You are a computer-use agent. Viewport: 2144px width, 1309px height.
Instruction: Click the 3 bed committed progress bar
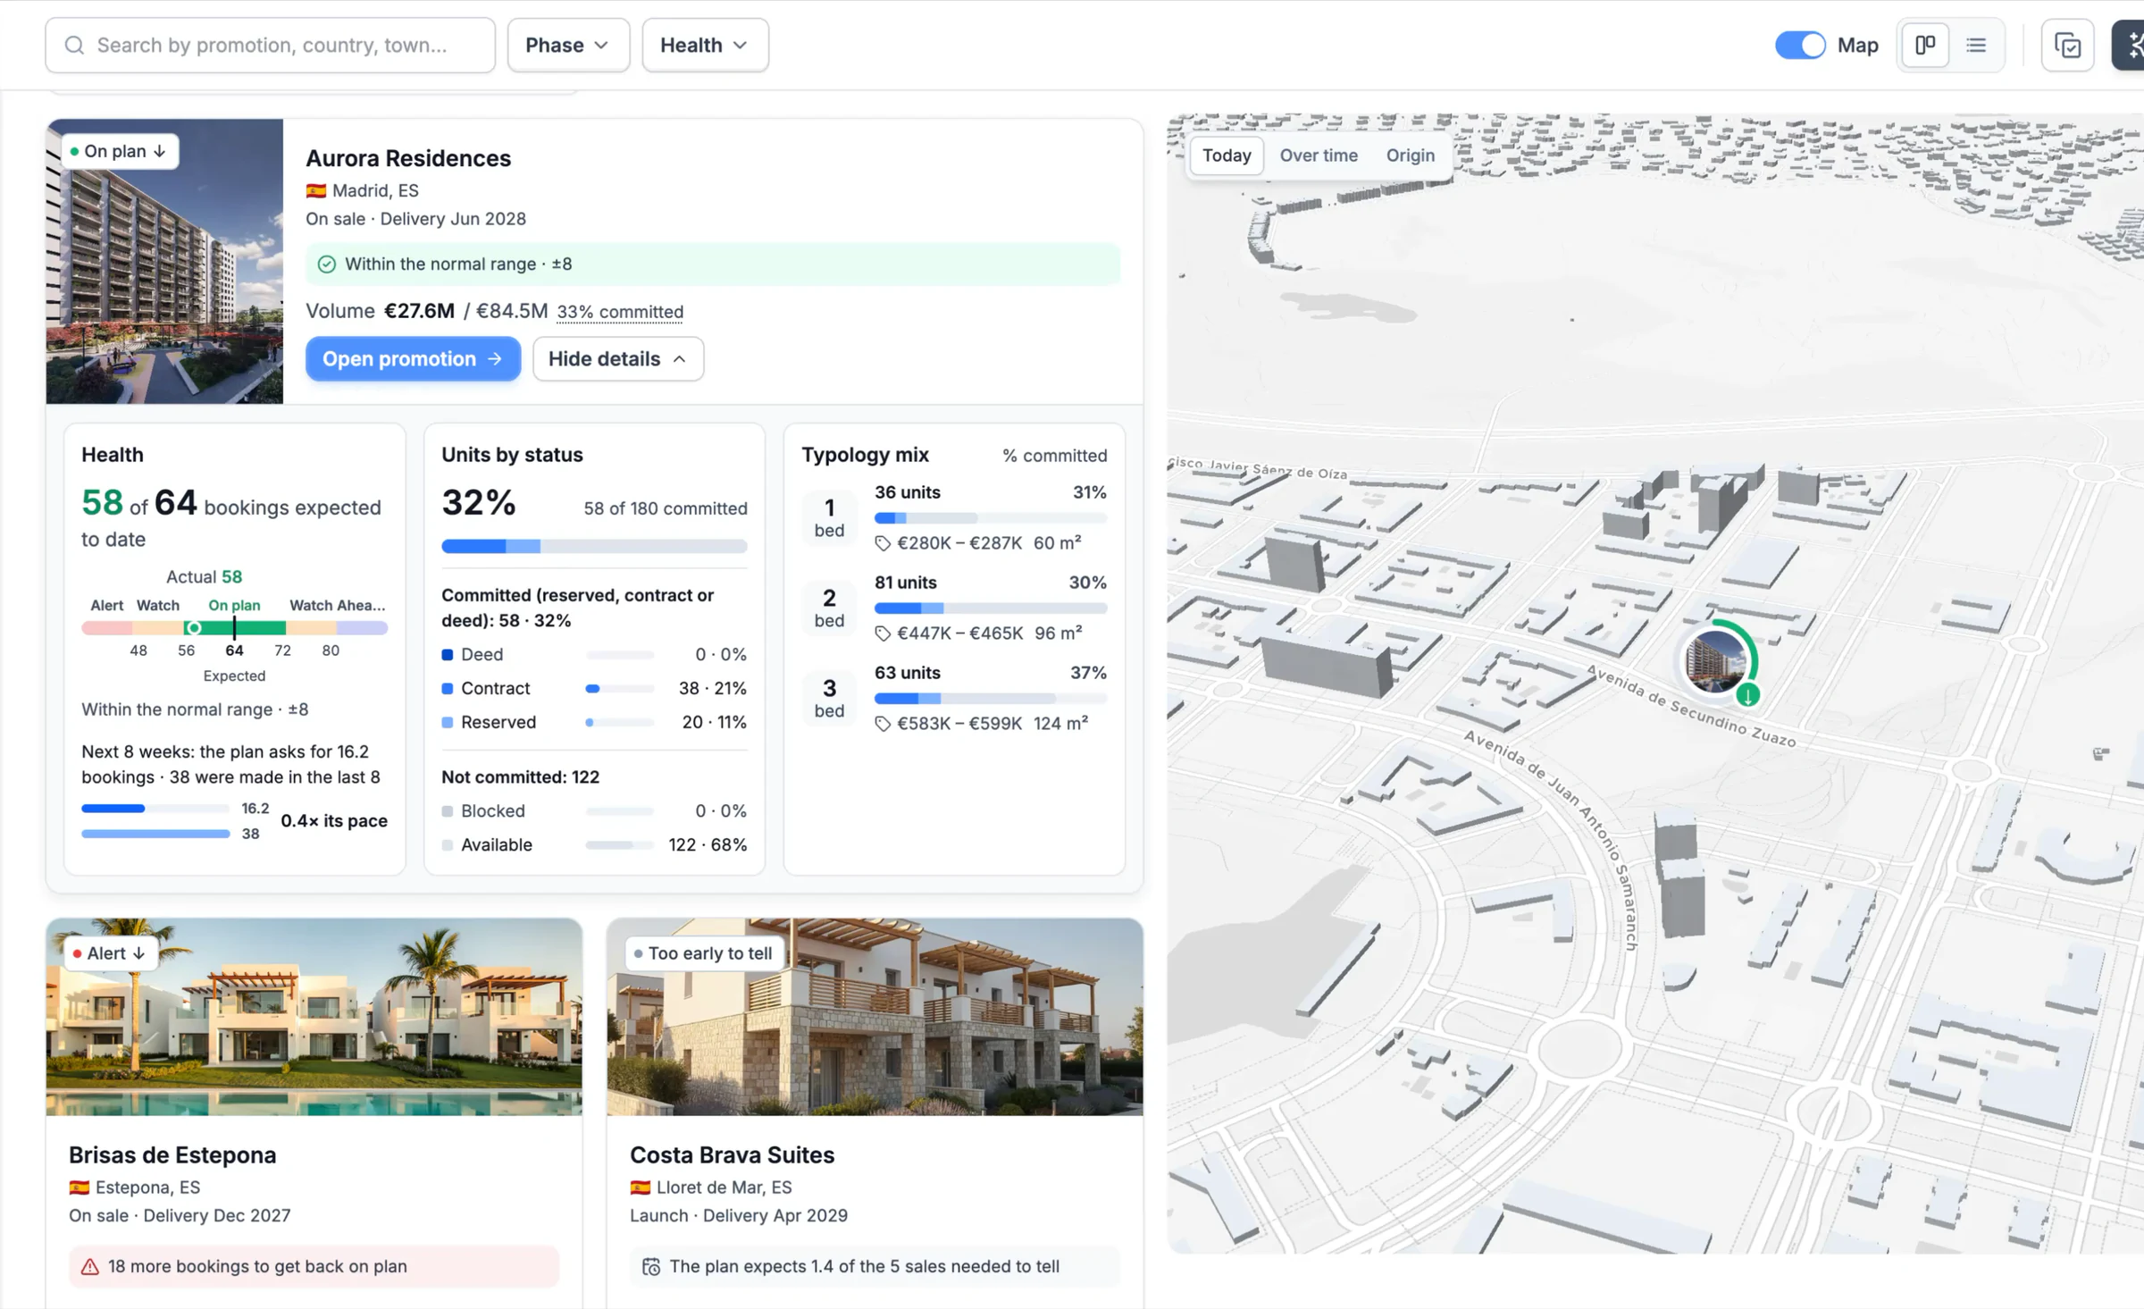[x=991, y=699]
